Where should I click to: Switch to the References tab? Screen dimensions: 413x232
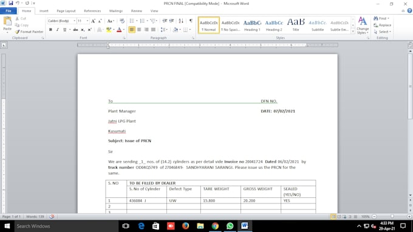tap(92, 11)
